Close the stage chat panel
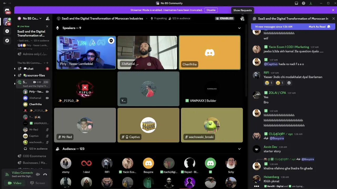Viewport: 337px width, 189px height. (334, 19)
